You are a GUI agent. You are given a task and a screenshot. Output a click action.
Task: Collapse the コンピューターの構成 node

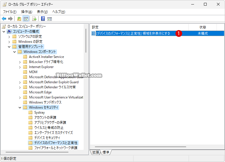click(4, 31)
